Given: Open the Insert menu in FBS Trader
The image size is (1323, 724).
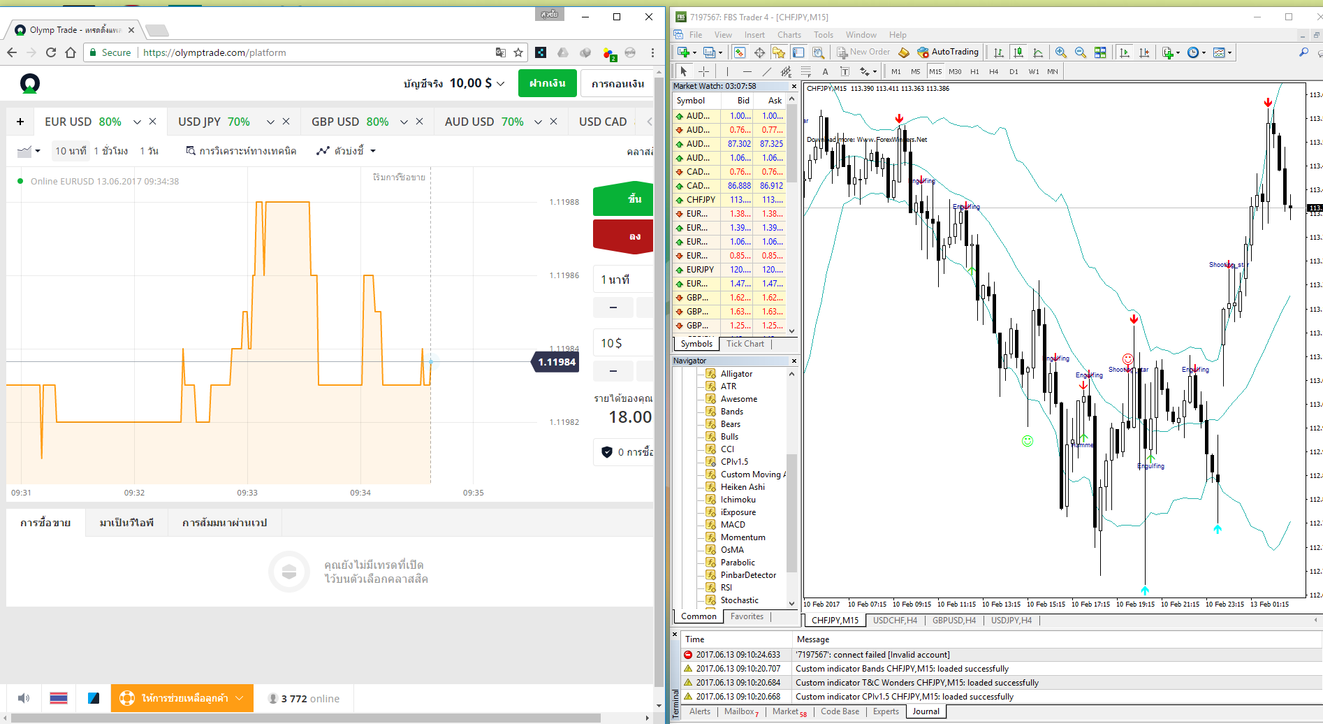Looking at the screenshot, I should (754, 35).
